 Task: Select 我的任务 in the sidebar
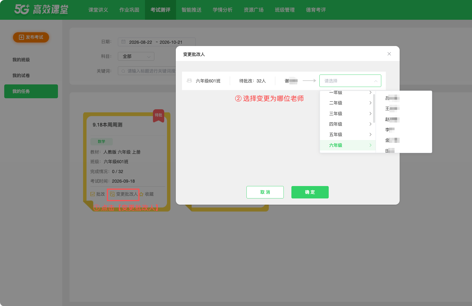point(31,91)
